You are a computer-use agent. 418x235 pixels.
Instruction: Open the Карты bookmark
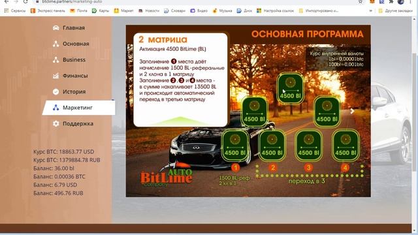pyautogui.click(x=101, y=10)
